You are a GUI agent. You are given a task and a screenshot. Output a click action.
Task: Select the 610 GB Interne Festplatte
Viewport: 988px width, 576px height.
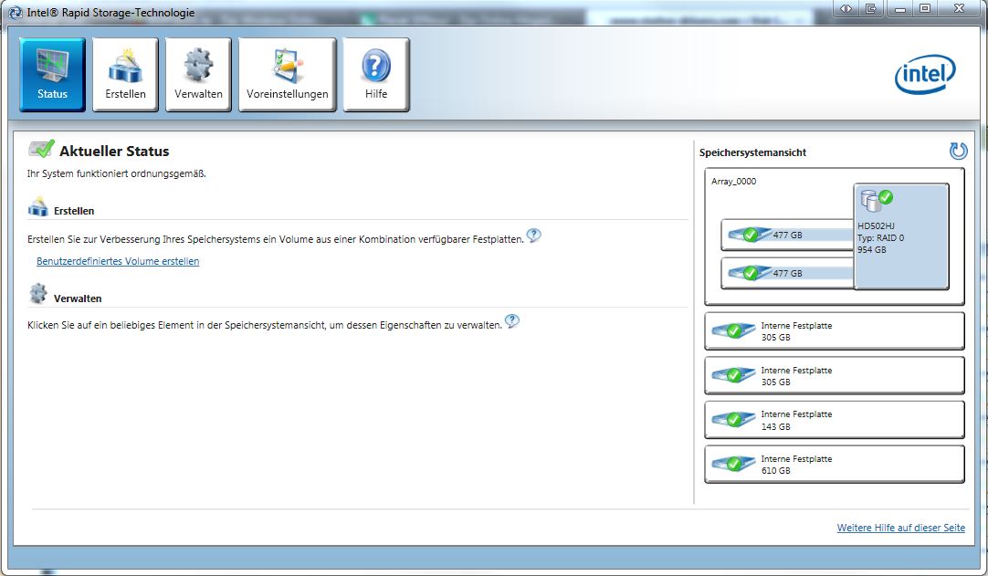pyautogui.click(x=835, y=465)
